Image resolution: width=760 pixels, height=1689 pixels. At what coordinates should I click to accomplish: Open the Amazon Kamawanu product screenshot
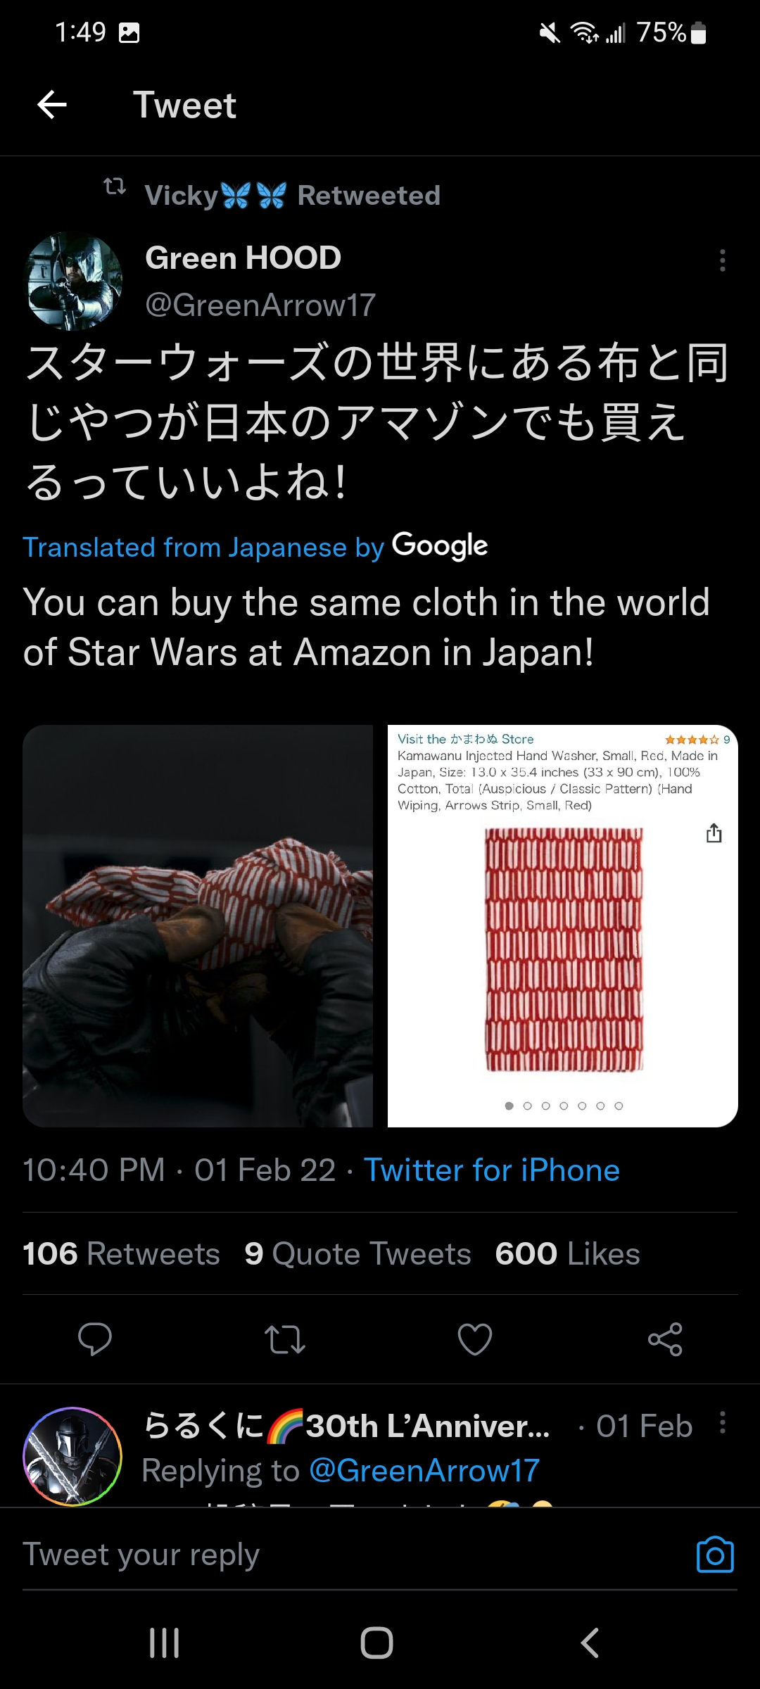pyautogui.click(x=563, y=926)
